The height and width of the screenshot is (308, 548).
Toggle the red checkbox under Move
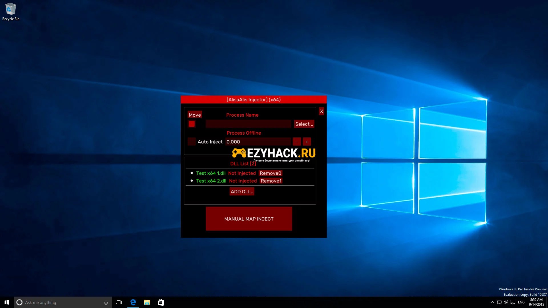[x=192, y=124]
